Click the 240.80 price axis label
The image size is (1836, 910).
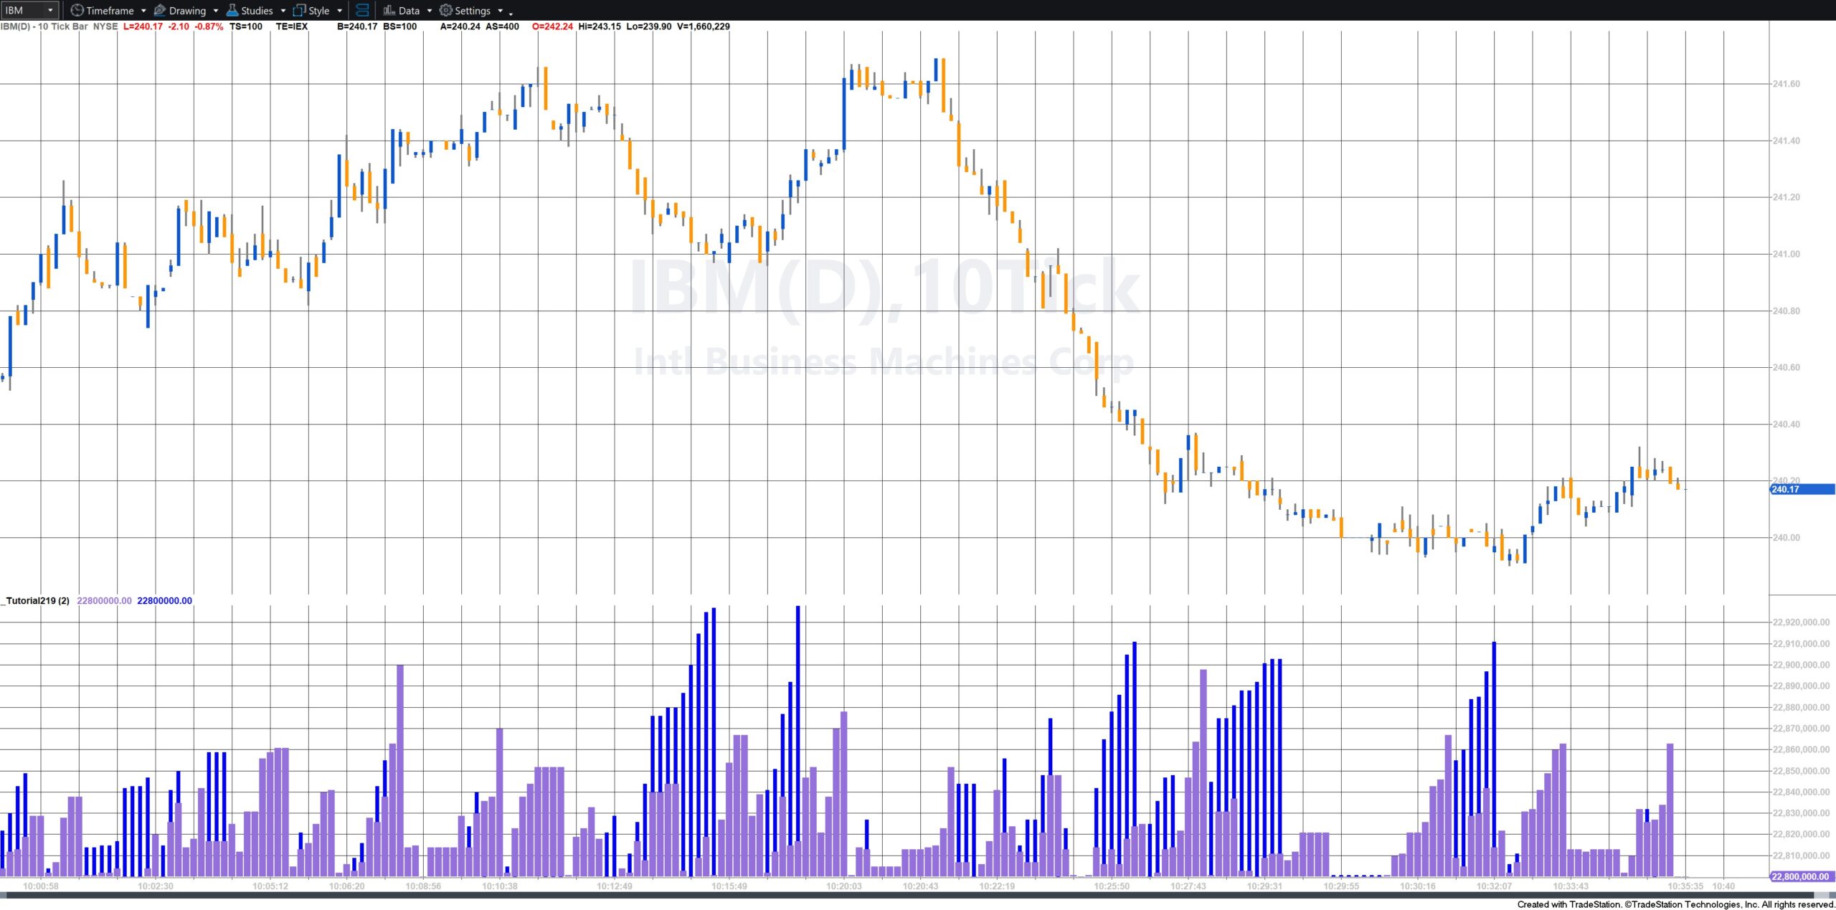click(1786, 311)
